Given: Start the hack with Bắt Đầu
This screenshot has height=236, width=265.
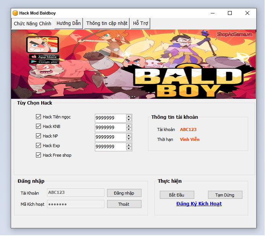Looking at the screenshot, I should coord(177,195).
